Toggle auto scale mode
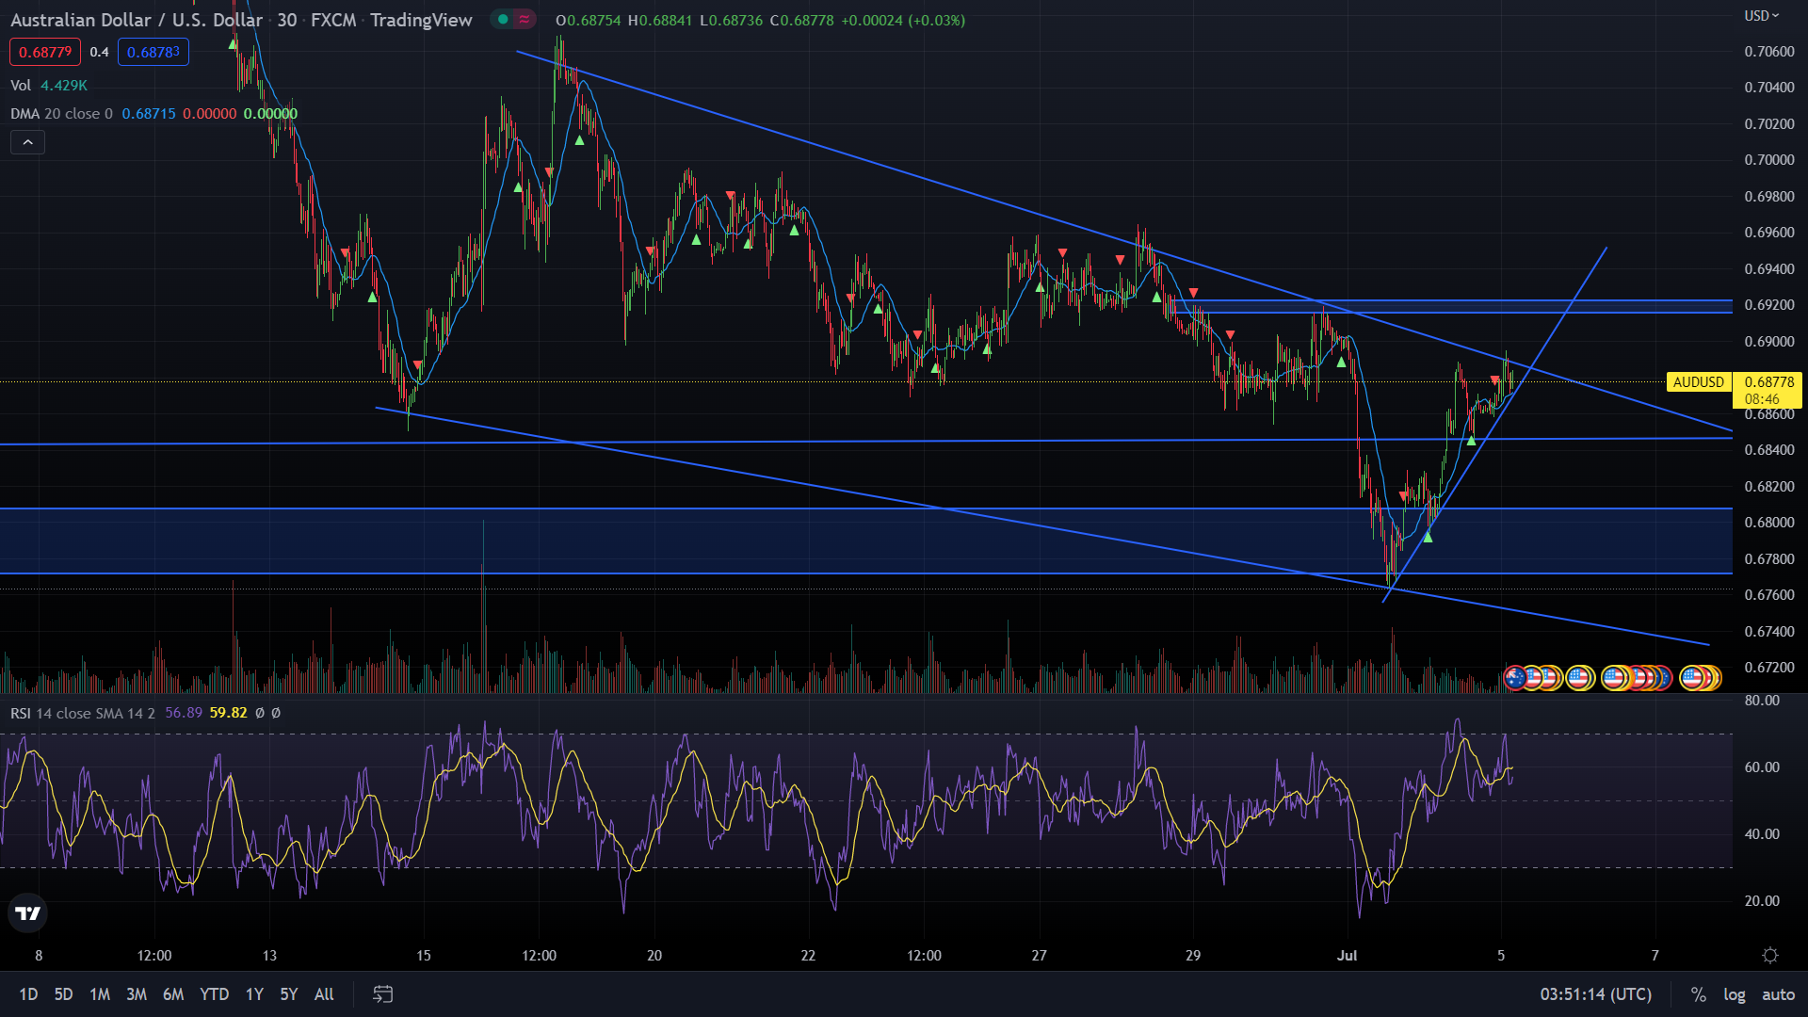This screenshot has height=1017, width=1808. click(1778, 993)
